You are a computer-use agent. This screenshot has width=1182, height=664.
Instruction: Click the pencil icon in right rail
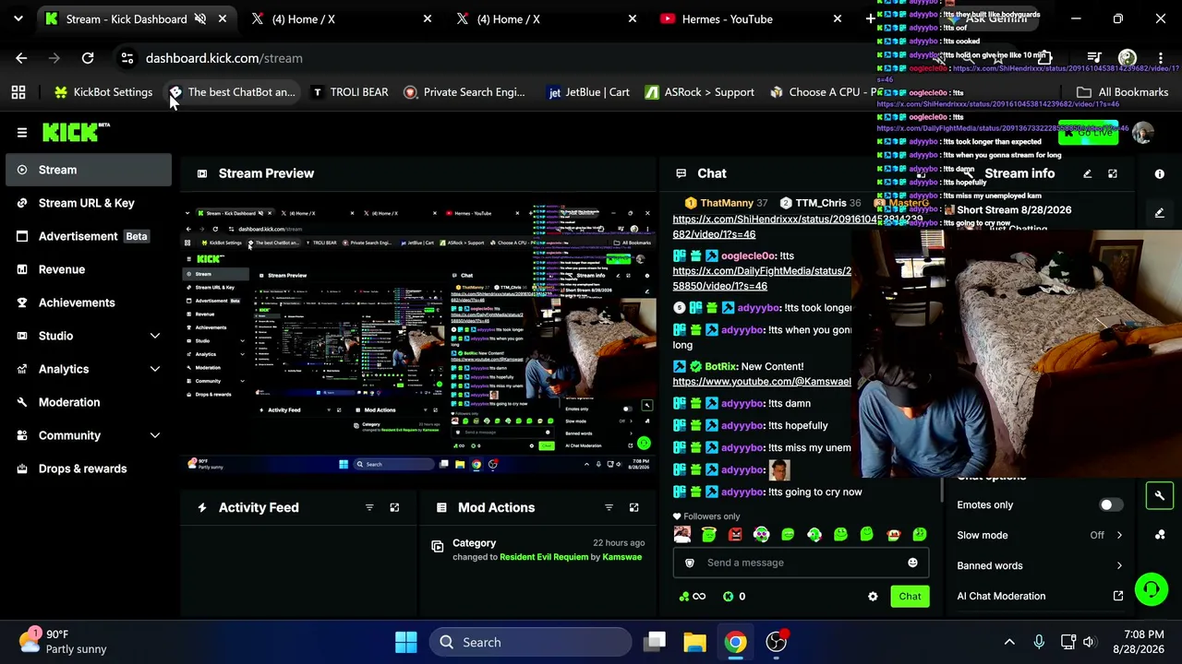coord(1160,213)
